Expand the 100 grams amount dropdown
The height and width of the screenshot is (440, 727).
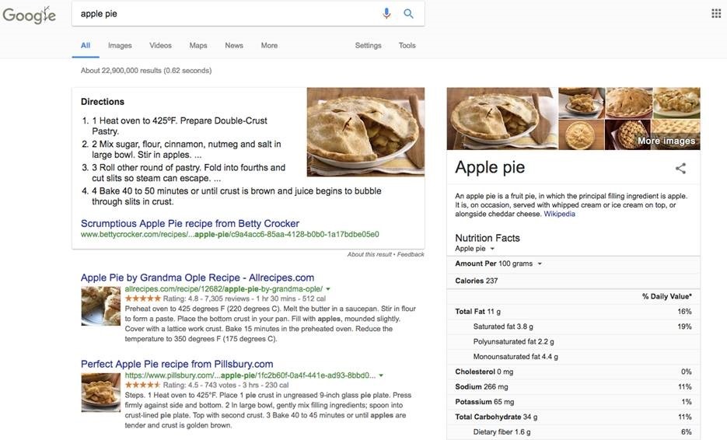coord(540,264)
